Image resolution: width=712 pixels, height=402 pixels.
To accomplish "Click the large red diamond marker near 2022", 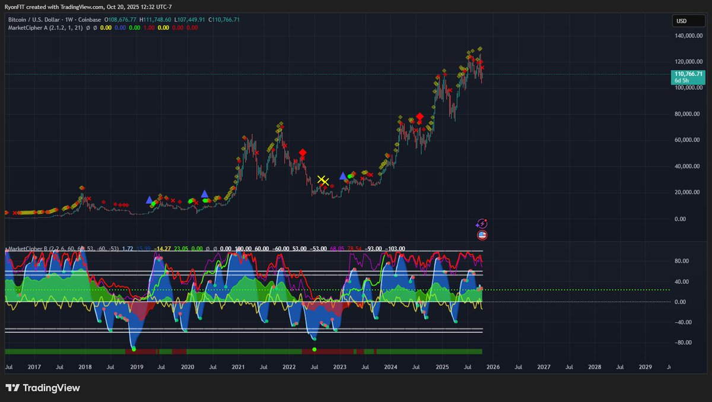I will coord(303,153).
